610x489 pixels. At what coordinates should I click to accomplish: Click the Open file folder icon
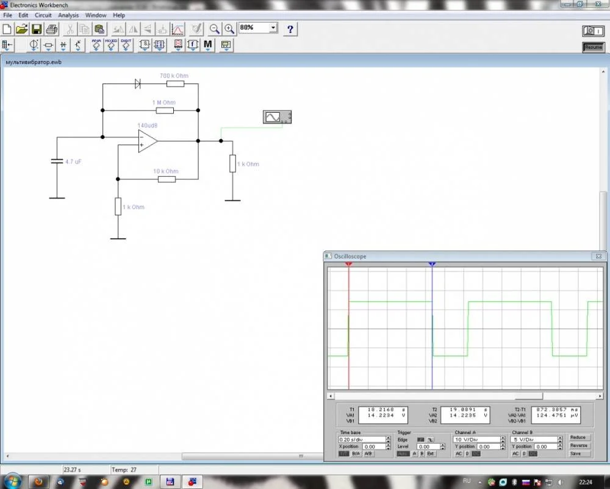click(x=22, y=29)
